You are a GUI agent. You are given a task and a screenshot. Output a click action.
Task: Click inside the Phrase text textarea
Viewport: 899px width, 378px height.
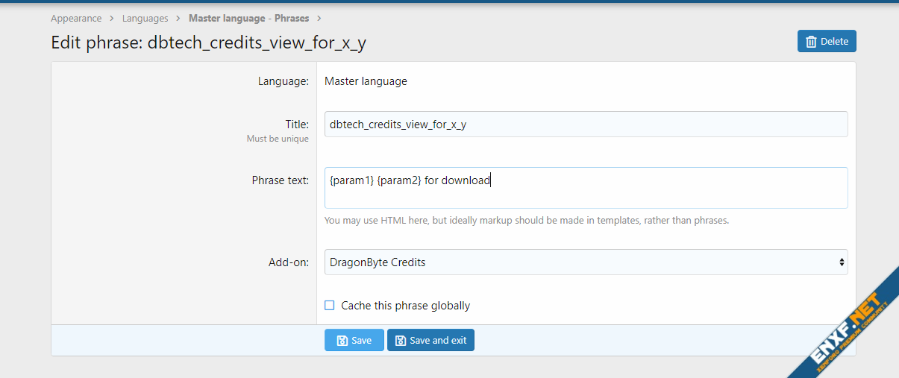click(586, 188)
